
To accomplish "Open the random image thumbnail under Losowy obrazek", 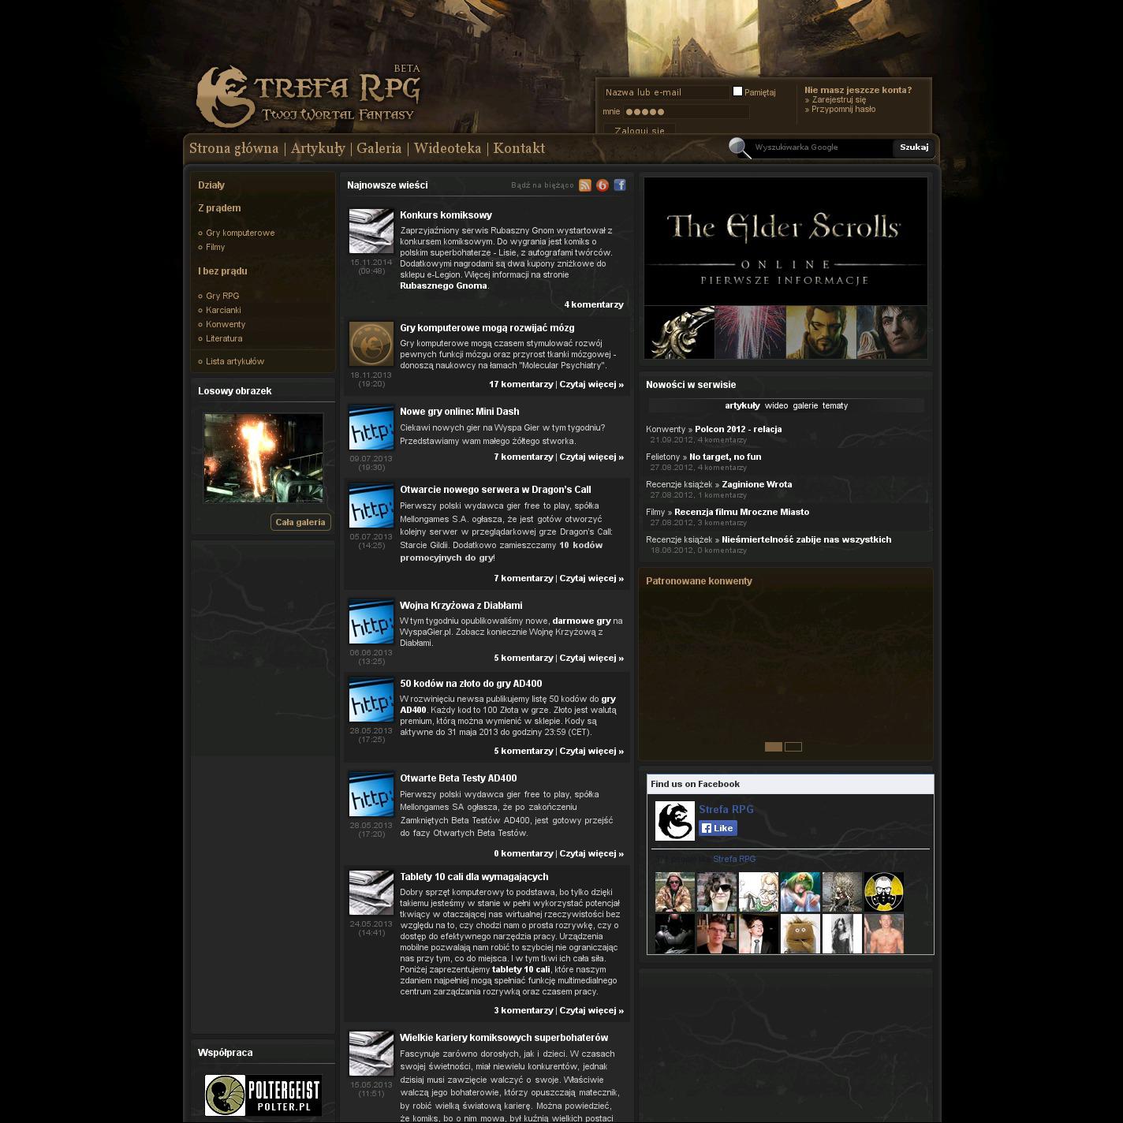I will click(263, 458).
